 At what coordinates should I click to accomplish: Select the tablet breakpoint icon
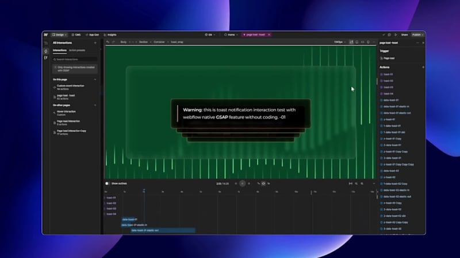(357, 42)
